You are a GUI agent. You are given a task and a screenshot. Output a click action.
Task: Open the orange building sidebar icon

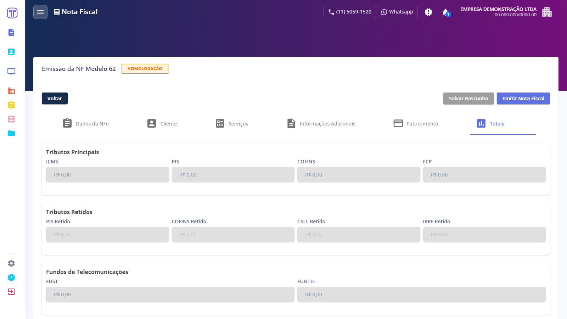pyautogui.click(x=11, y=91)
